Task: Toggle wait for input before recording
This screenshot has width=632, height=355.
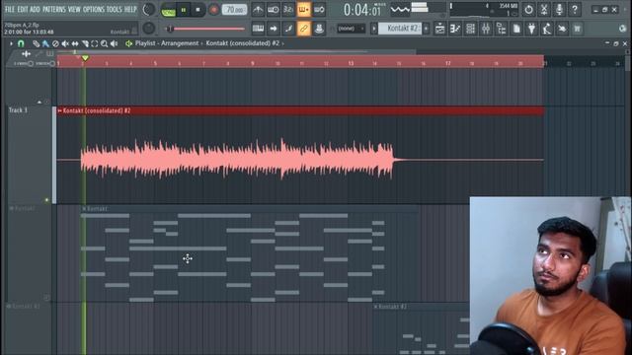Action: pyautogui.click(x=273, y=9)
